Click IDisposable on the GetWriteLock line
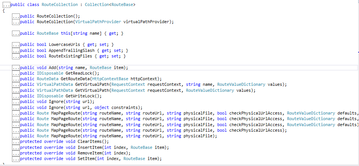Screen dimensions: 359x166 pyautogui.click(x=50, y=96)
